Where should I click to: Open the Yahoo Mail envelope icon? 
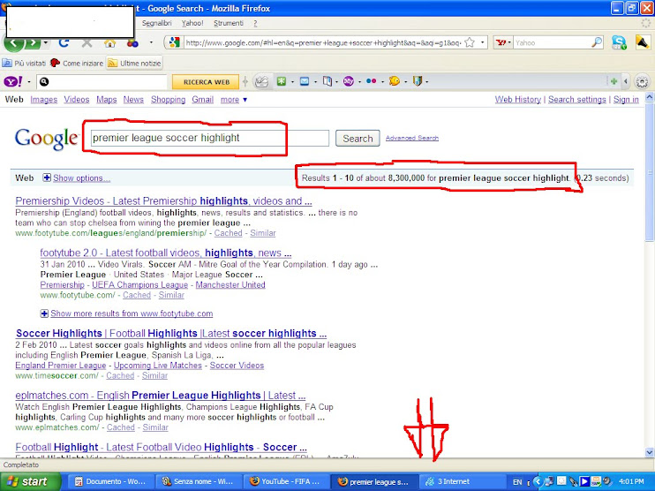click(x=305, y=81)
